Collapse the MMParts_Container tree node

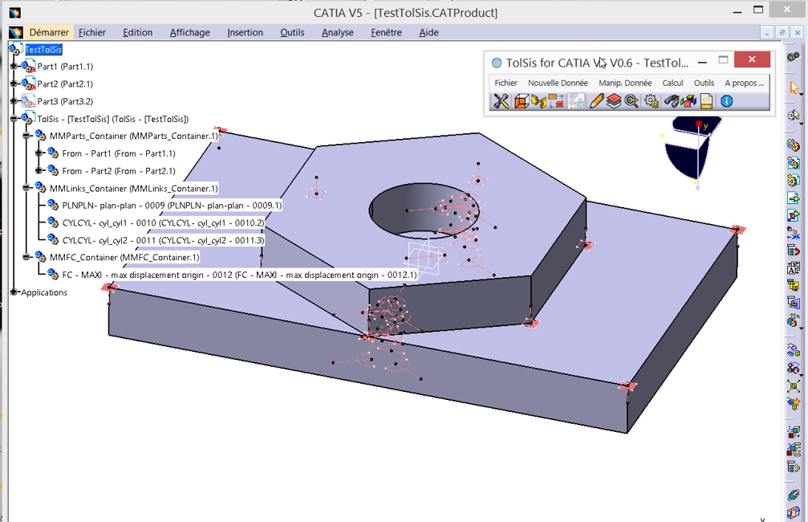tap(26, 136)
